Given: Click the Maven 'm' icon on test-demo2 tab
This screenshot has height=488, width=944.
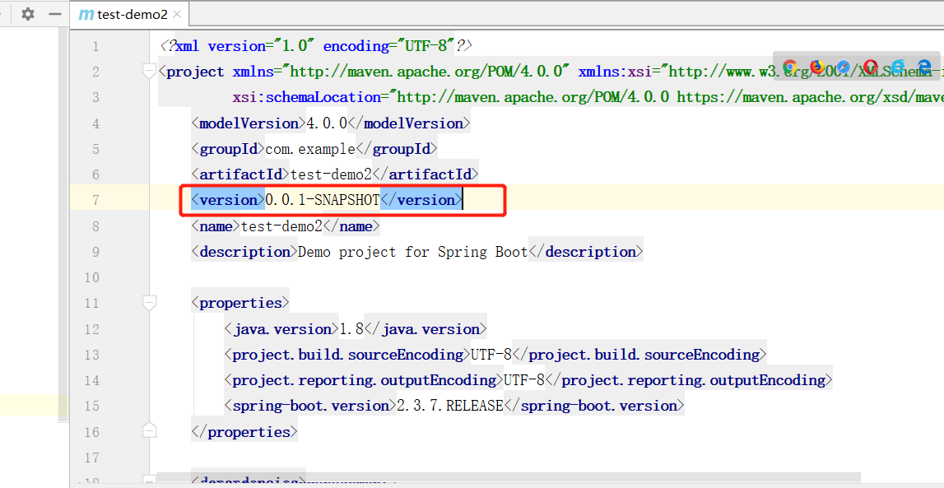Looking at the screenshot, I should pyautogui.click(x=86, y=15).
